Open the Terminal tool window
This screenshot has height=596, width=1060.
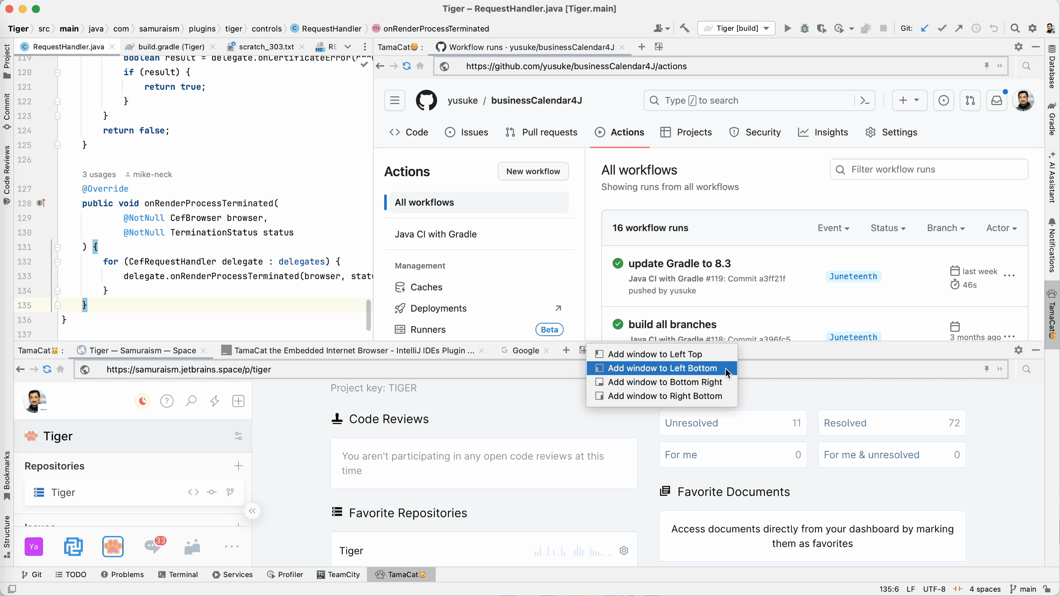tap(178, 574)
